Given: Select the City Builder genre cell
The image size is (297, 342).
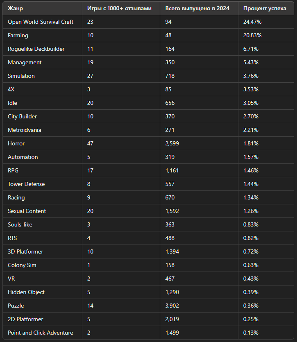Looking at the screenshot, I should [22, 116].
